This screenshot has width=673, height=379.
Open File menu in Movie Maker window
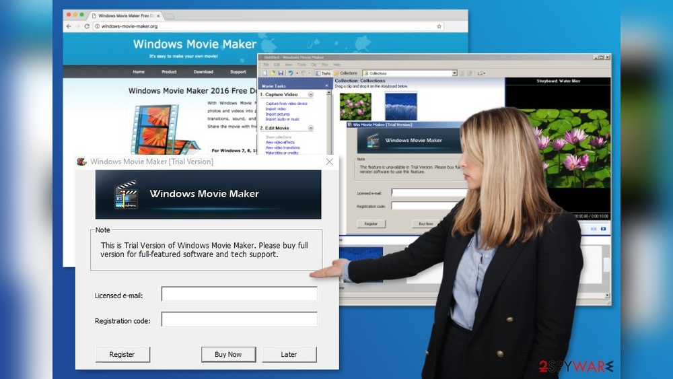[266, 65]
